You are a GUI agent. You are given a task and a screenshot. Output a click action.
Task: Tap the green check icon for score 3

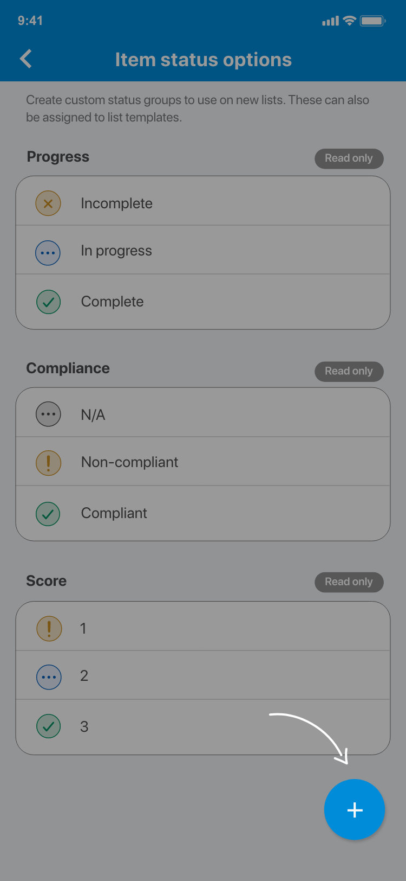tap(49, 726)
